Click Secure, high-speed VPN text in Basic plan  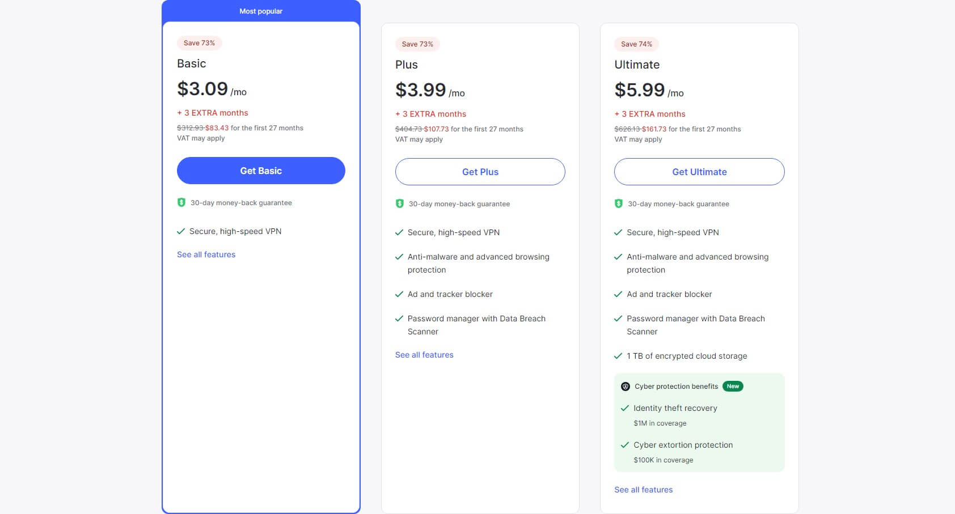[x=235, y=231]
